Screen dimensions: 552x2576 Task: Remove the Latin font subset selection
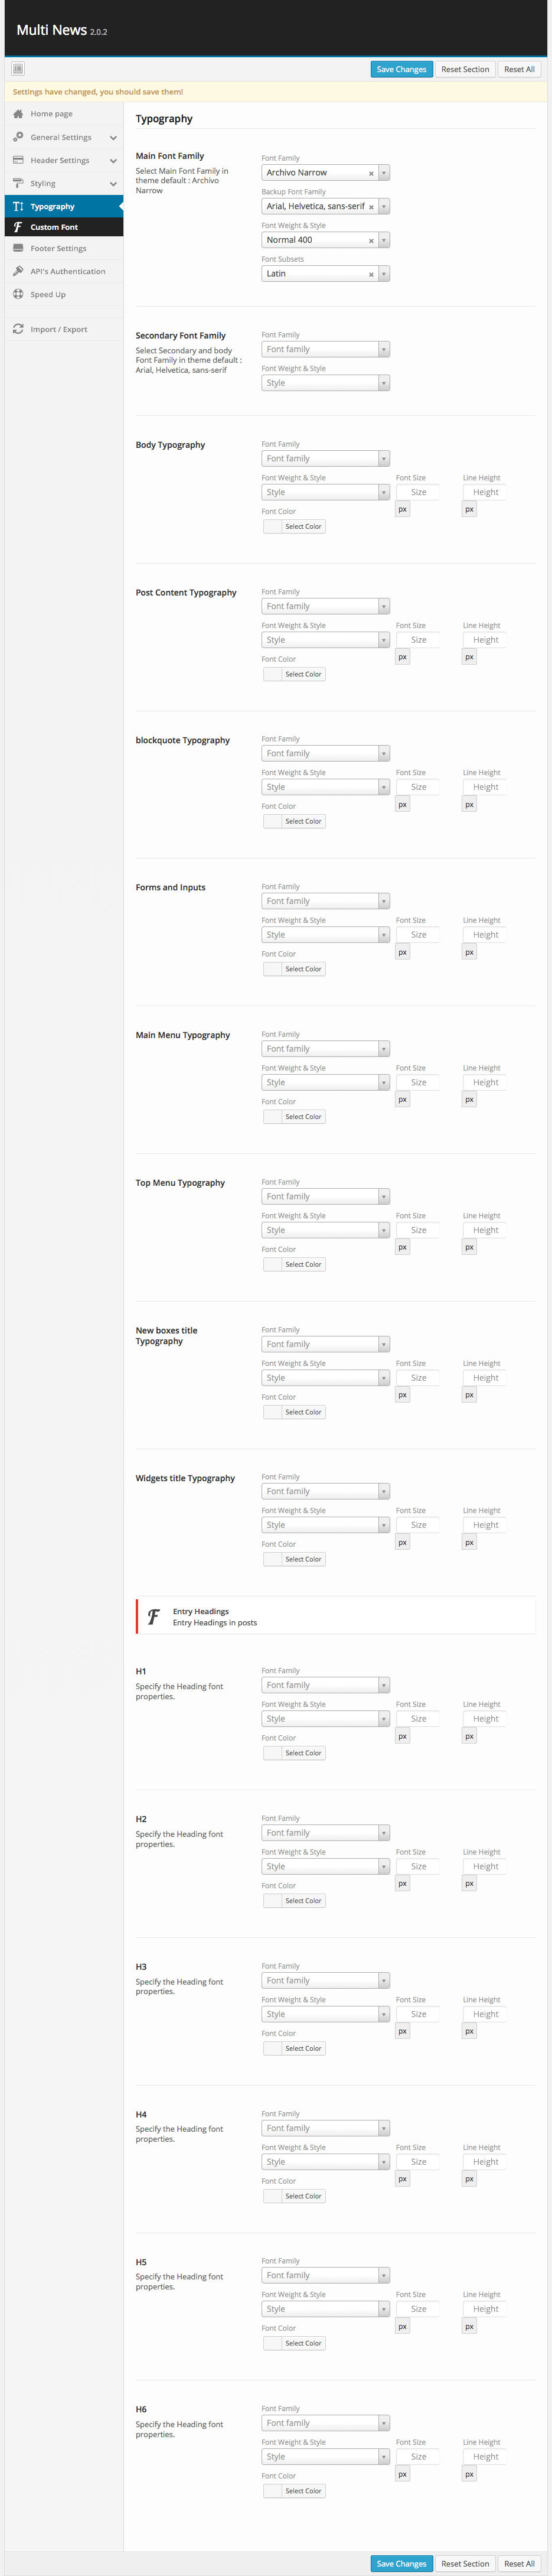coord(371,274)
